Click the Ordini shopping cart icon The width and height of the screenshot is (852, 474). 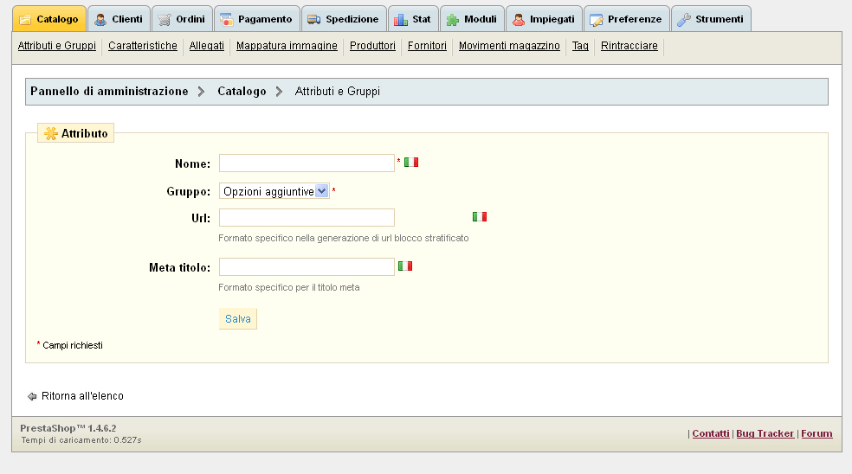pyautogui.click(x=165, y=20)
